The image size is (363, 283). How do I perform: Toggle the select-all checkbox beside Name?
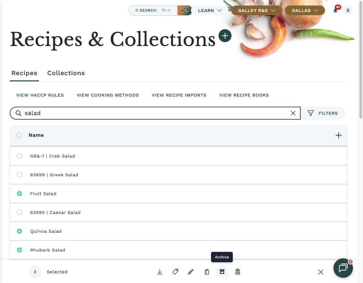[19, 135]
